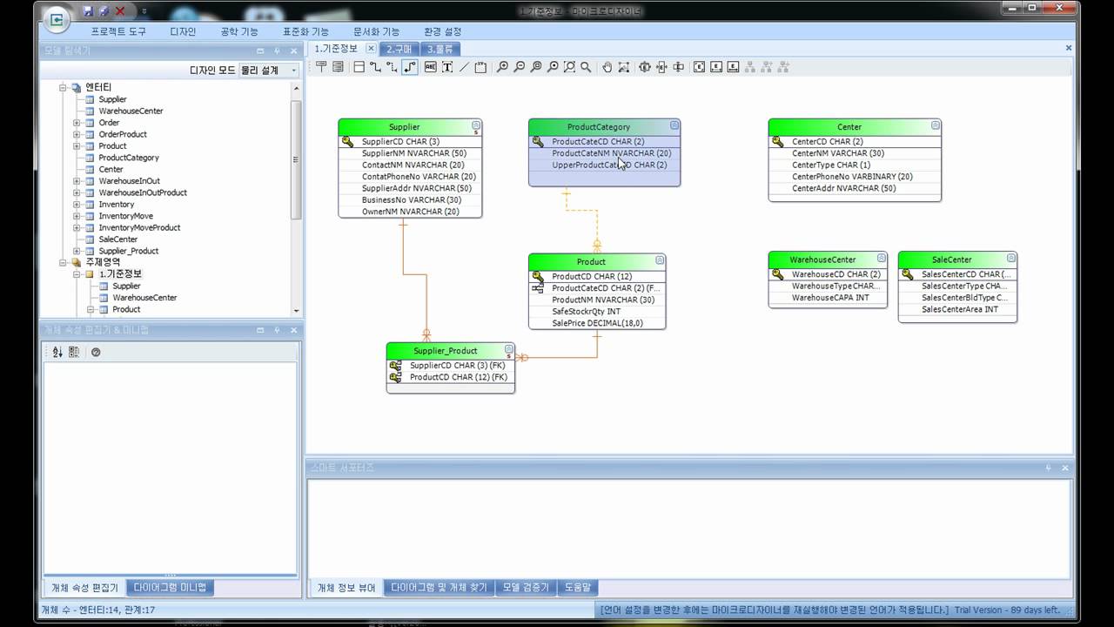Collapse the Supplier entity box
Screen dimensions: 1114x627
click(x=476, y=125)
